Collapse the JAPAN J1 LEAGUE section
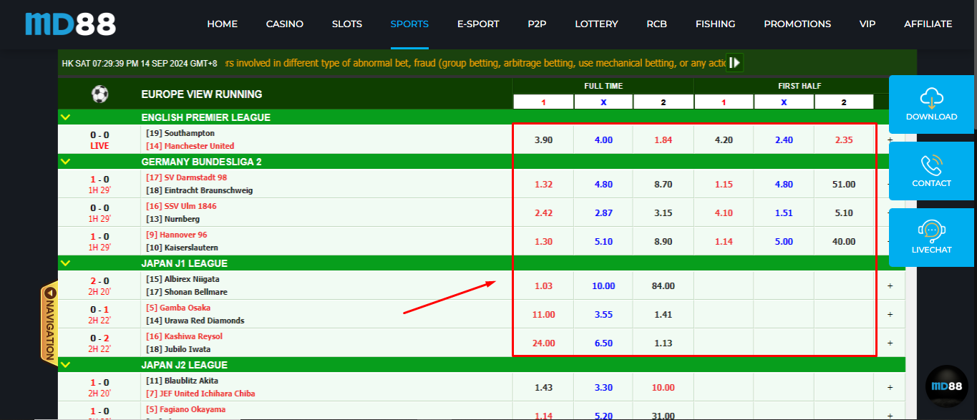This screenshot has height=420, width=977. 67,263
